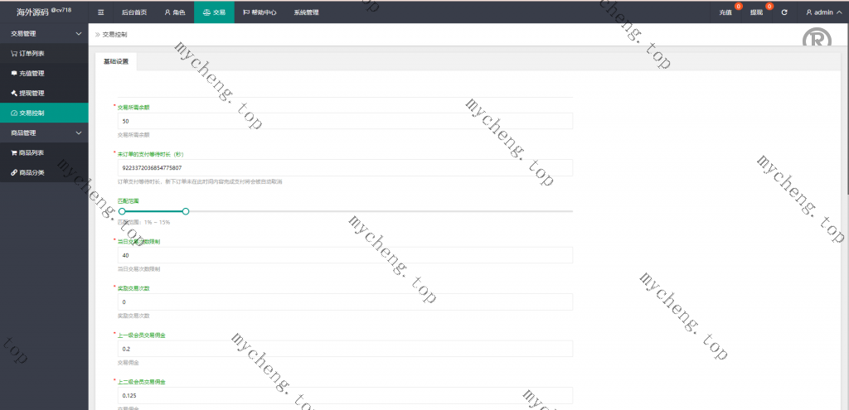Click the refresh icon in the top bar

click(784, 12)
